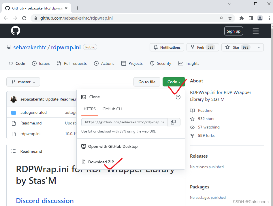Open GitHub homepage via the Octocat logo

[15, 31]
